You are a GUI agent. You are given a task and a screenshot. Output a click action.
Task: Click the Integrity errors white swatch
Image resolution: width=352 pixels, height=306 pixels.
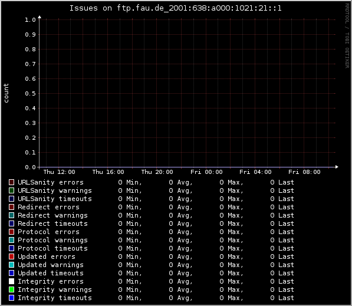pyautogui.click(x=11, y=281)
